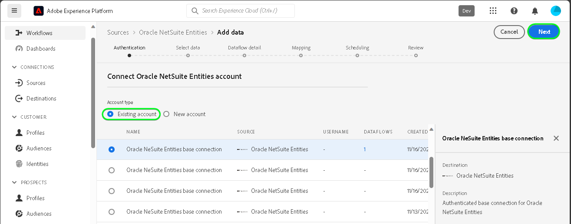Select the second base connection row radio

pyautogui.click(x=112, y=170)
